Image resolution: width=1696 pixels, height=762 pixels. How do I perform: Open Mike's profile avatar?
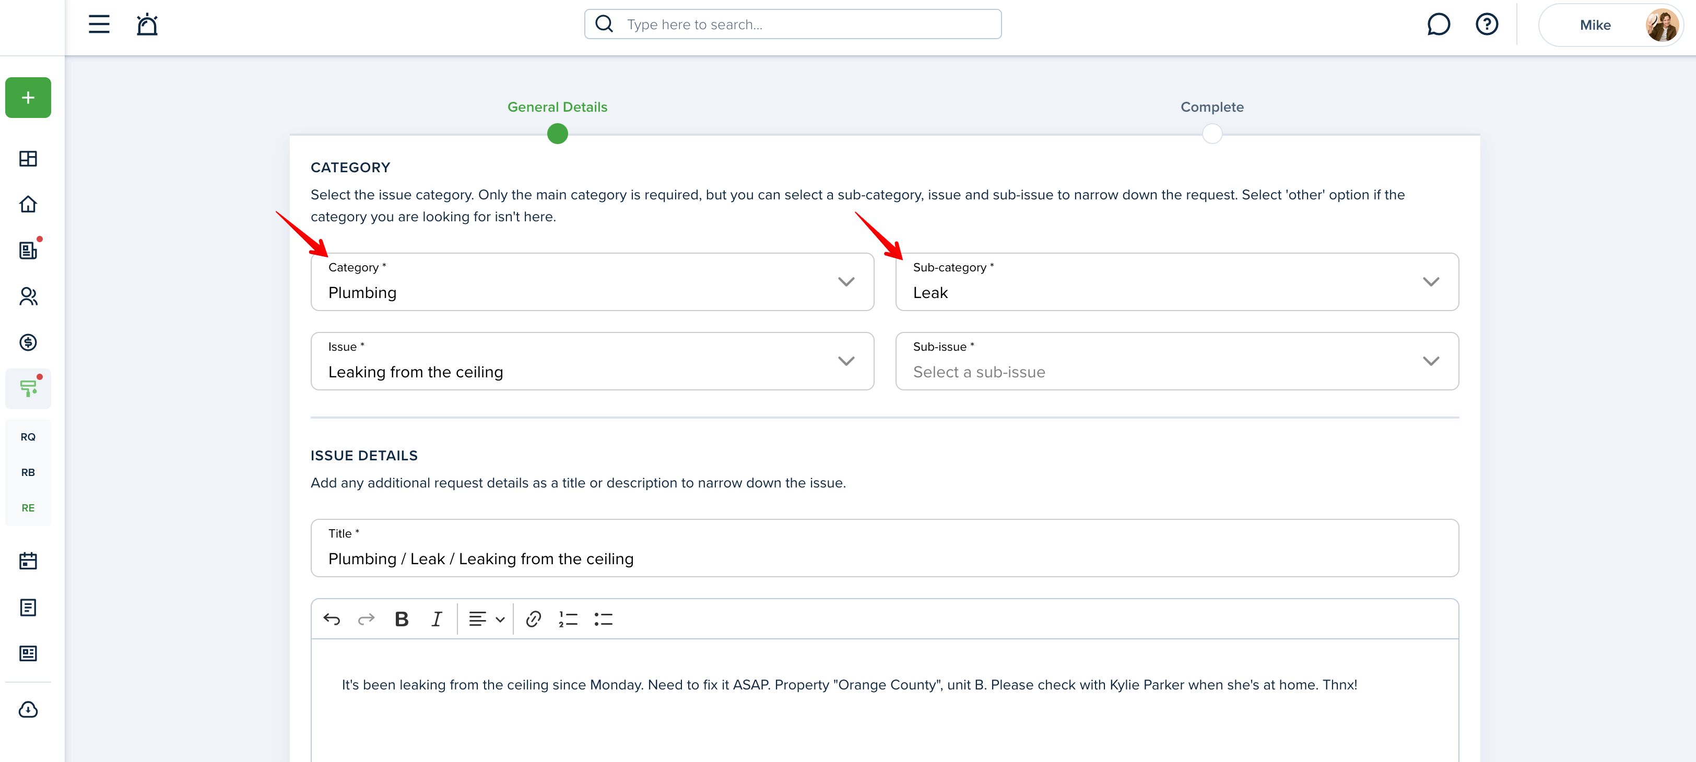(x=1661, y=25)
